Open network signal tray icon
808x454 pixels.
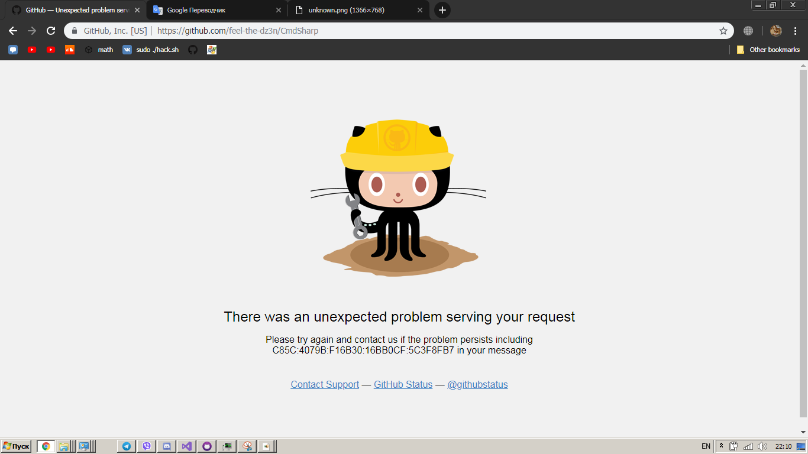coord(748,446)
